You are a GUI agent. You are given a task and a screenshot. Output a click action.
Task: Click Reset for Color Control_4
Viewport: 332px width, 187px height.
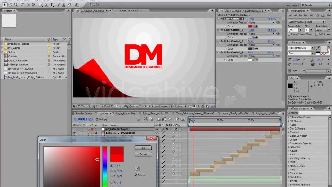(x=251, y=52)
